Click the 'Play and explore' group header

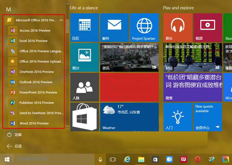(x=178, y=8)
